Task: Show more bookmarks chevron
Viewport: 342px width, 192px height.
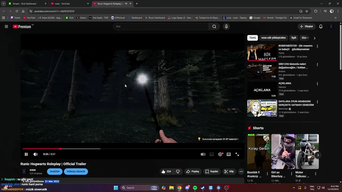Action: point(336,18)
